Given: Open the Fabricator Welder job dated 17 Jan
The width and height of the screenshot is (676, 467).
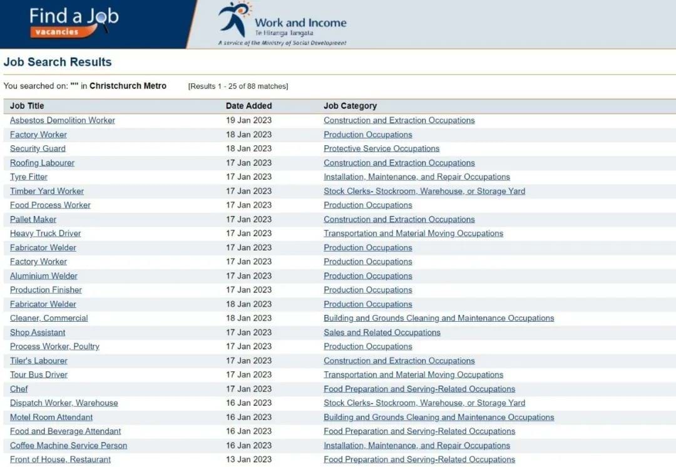Looking at the screenshot, I should point(43,247).
